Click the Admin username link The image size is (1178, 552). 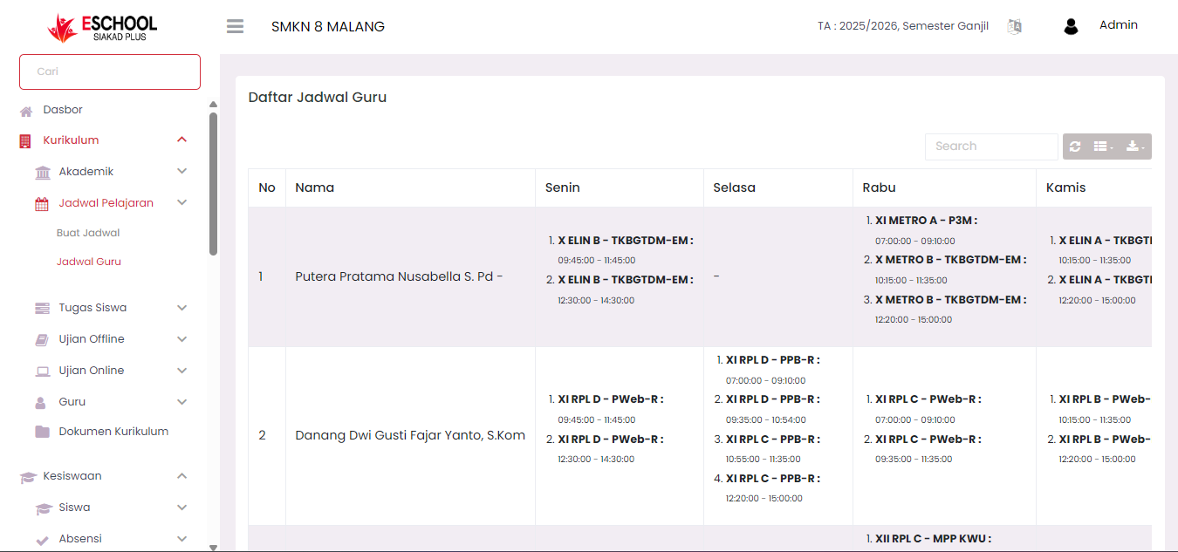pos(1118,25)
